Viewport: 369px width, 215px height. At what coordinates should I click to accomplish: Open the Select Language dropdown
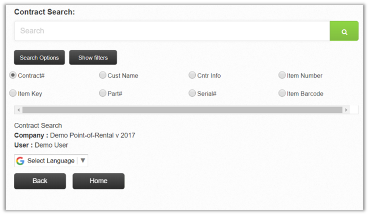pos(51,161)
